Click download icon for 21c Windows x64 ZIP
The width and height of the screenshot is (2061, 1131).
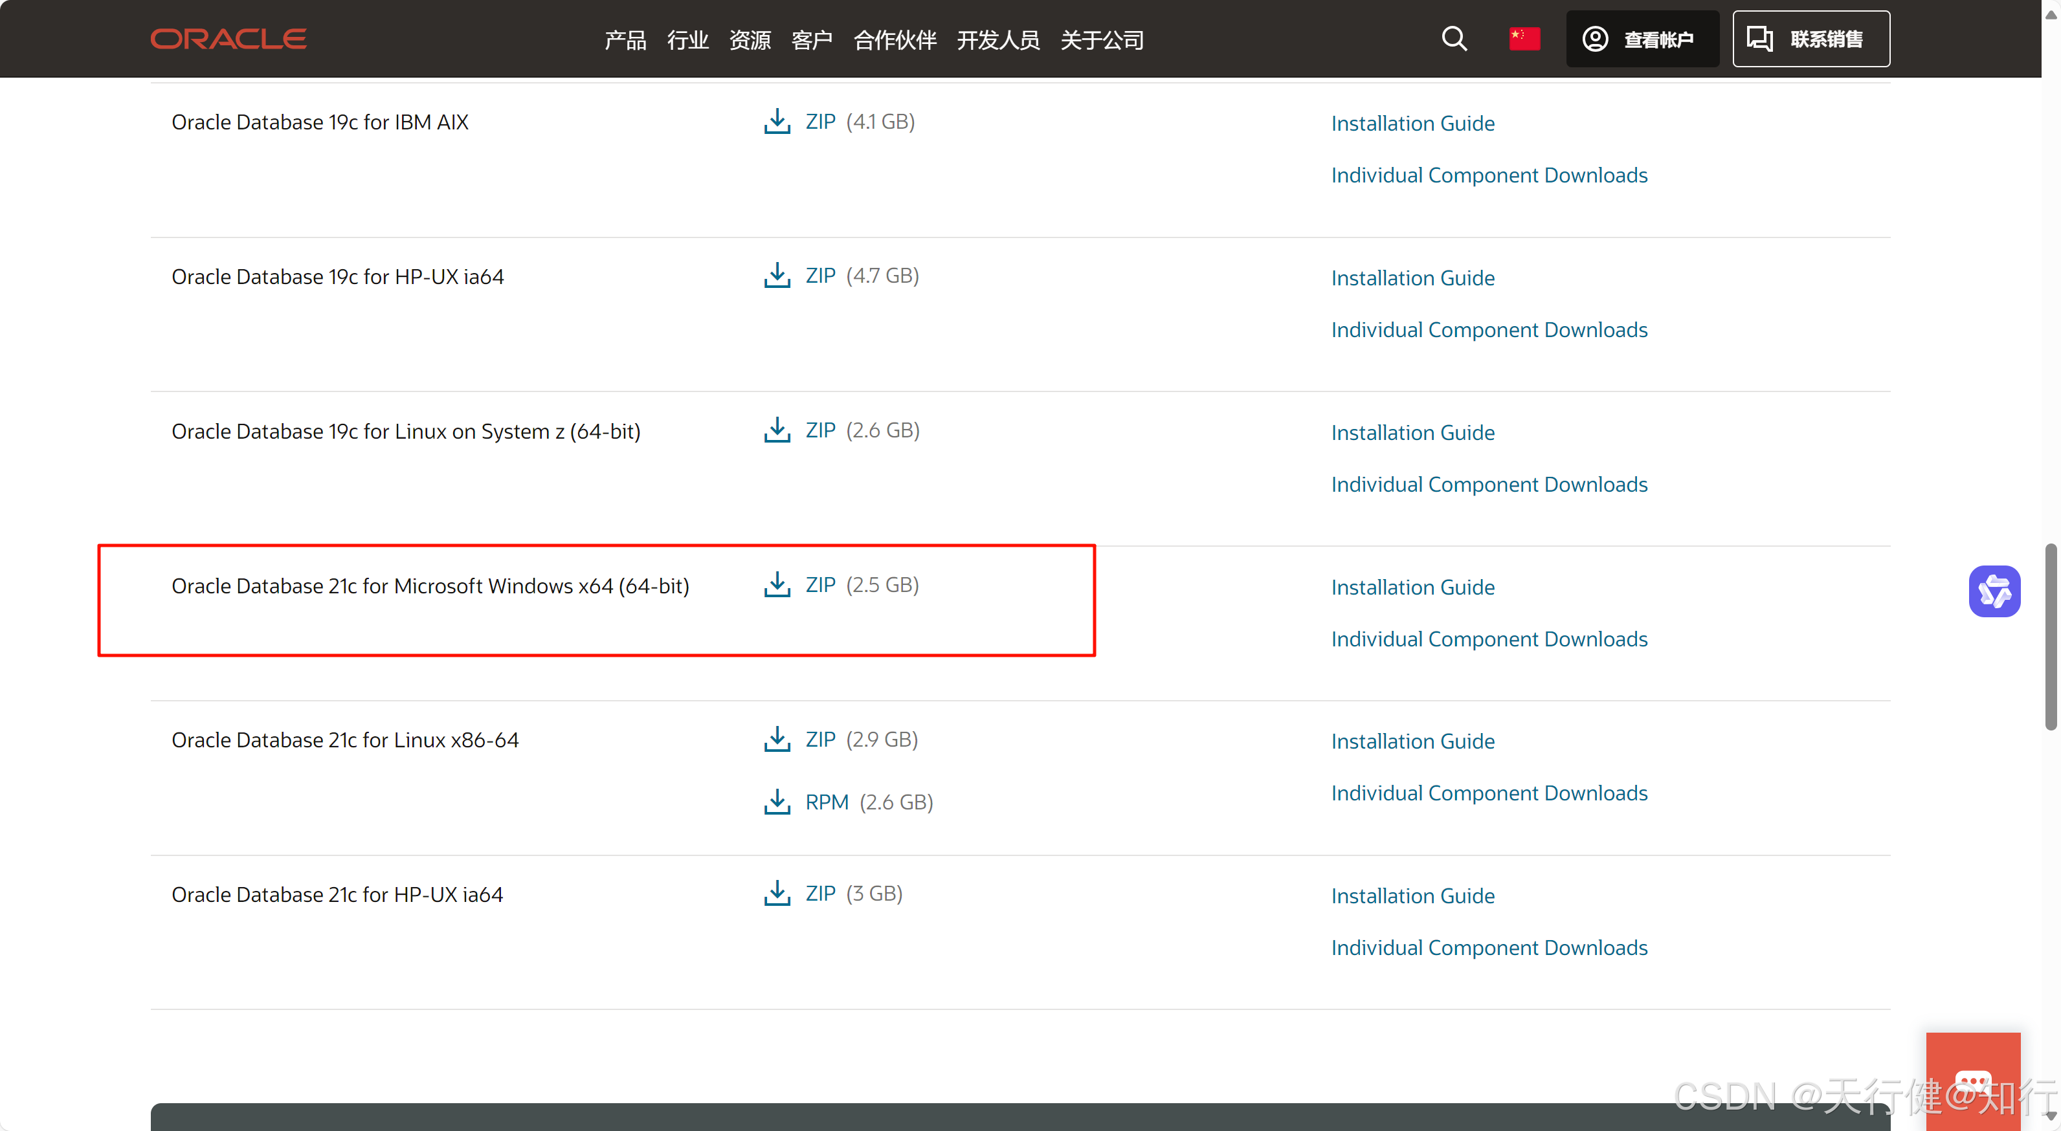tap(776, 585)
